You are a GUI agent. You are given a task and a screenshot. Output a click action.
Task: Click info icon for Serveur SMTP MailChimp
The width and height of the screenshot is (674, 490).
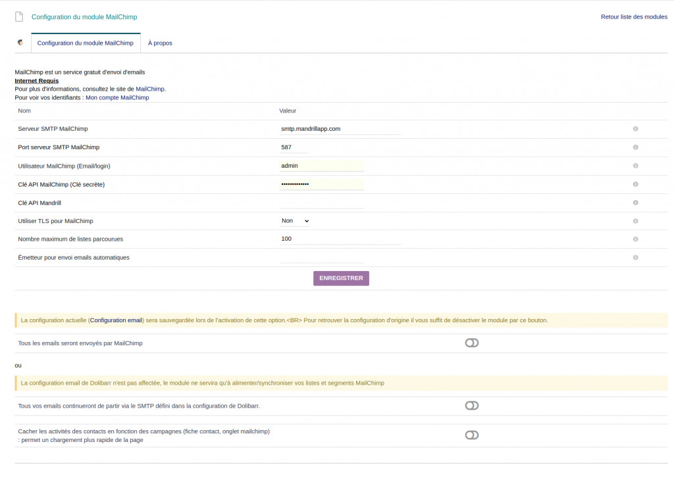[635, 129]
